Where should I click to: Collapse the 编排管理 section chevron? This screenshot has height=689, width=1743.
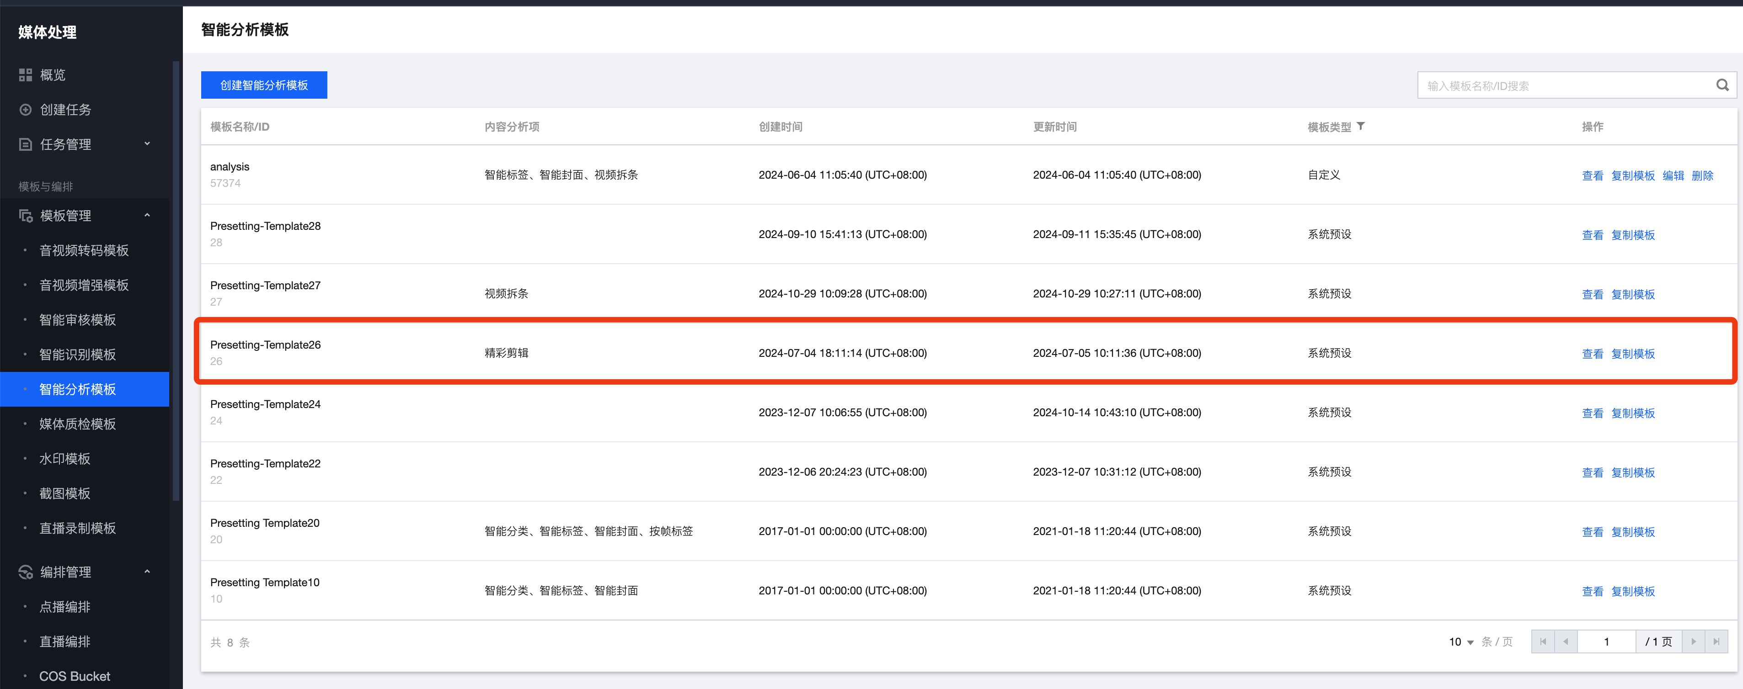pos(148,572)
